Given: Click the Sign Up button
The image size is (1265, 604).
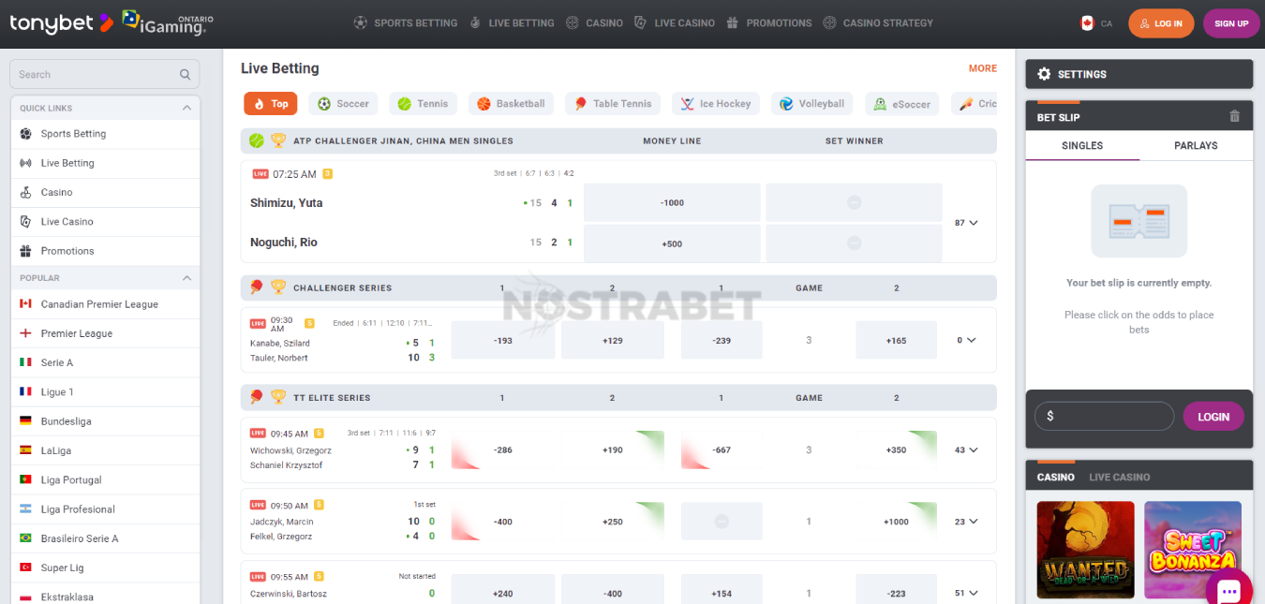Looking at the screenshot, I should coord(1231,23).
